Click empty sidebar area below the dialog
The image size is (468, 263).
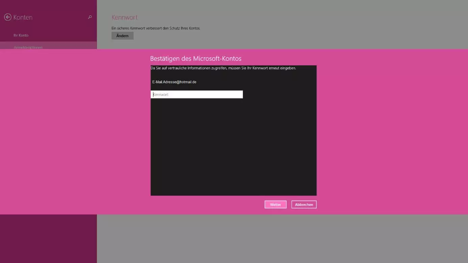click(x=48, y=238)
